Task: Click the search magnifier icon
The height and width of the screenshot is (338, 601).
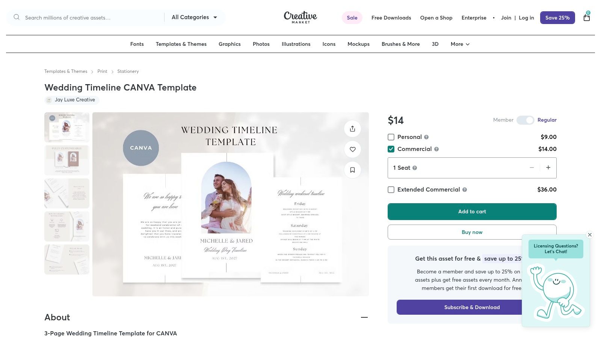Action: pyautogui.click(x=17, y=17)
